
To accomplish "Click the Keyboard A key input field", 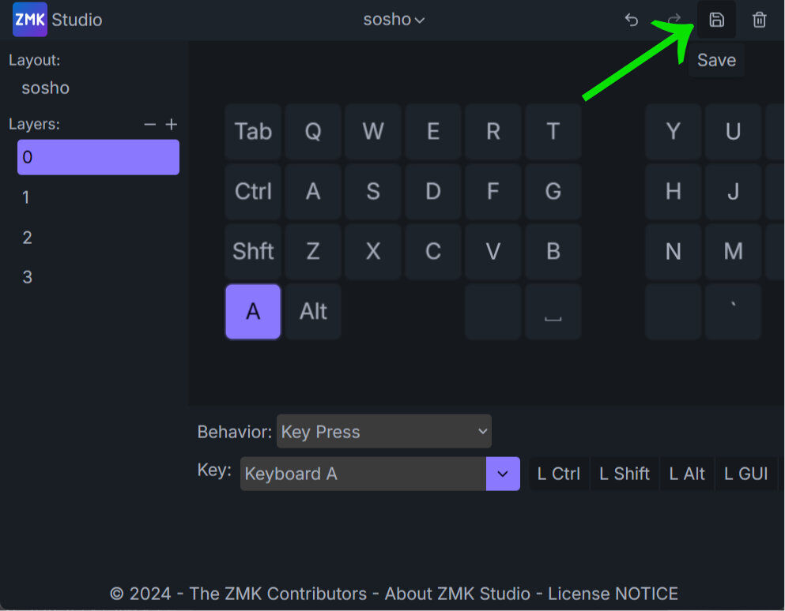I will coord(363,474).
